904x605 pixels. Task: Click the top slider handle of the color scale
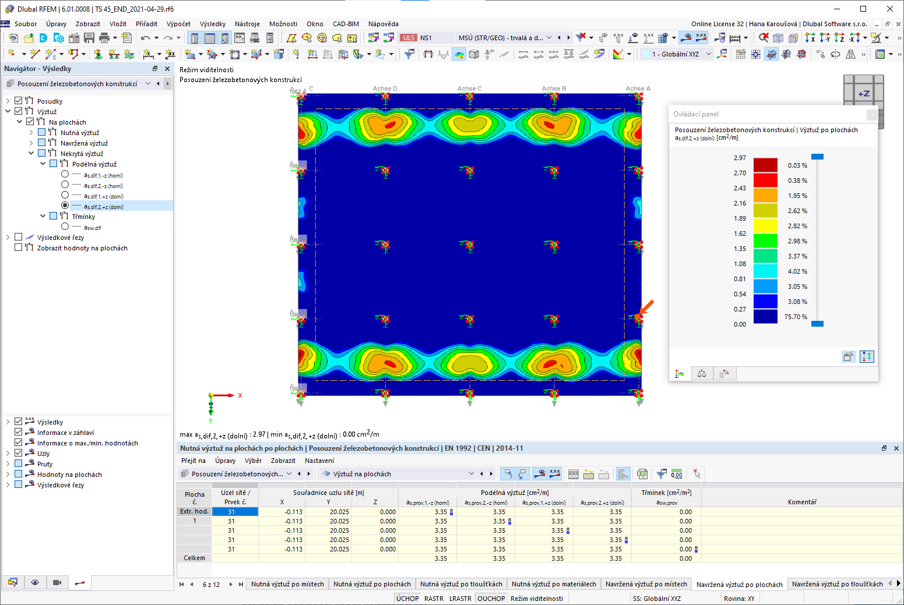(817, 157)
